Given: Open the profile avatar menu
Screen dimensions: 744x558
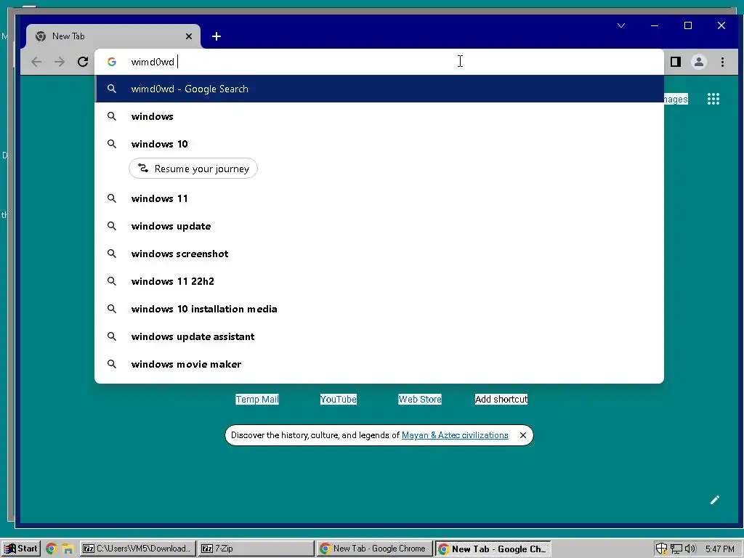Looking at the screenshot, I should (x=699, y=62).
